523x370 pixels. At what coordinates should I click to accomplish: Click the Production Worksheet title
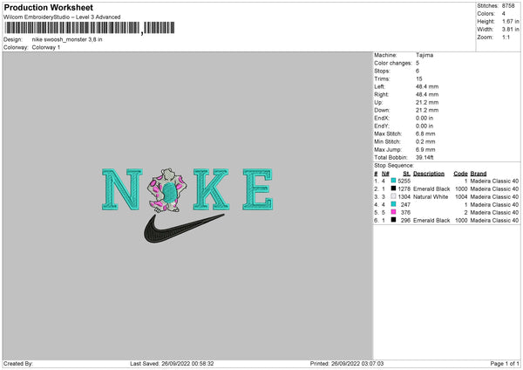point(48,7)
